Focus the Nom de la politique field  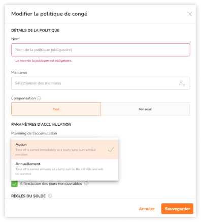(x=100, y=50)
